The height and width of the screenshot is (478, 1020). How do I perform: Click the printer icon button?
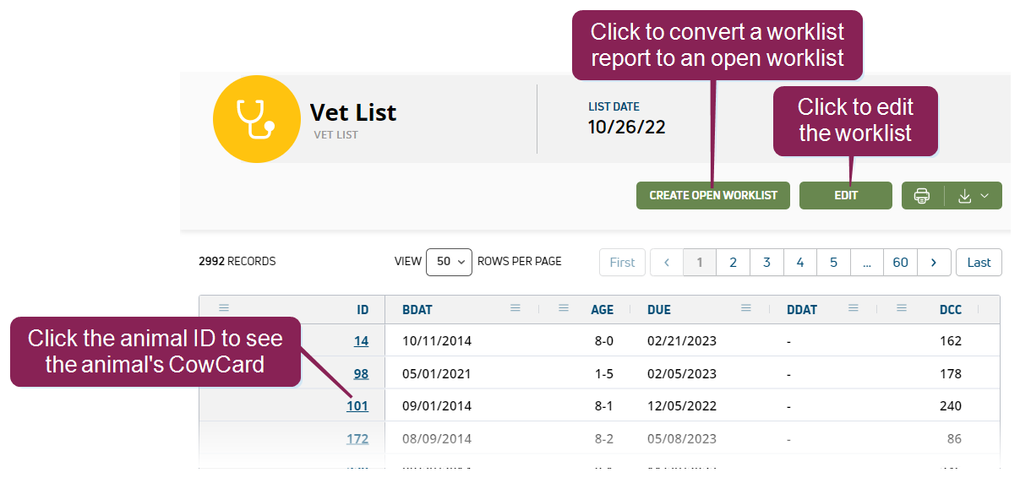[922, 196]
